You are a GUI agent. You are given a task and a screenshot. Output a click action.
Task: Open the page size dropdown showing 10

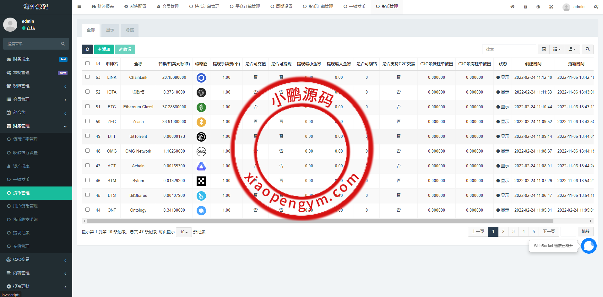pyautogui.click(x=184, y=232)
